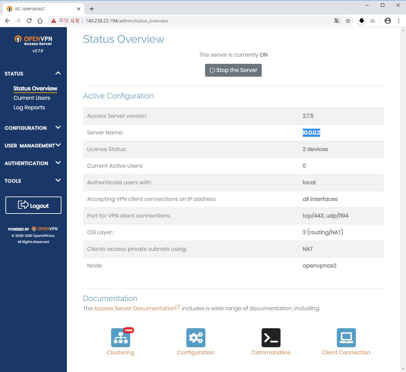This screenshot has width=406, height=372.
Task: Open the Client Connection laptop icon
Action: tap(346, 338)
